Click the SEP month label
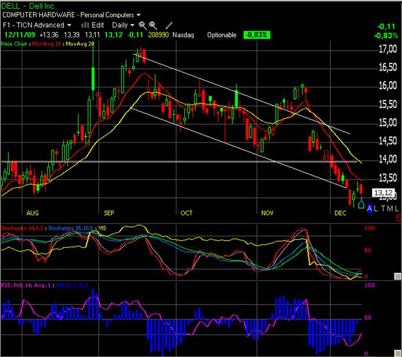Screen dimensions: 402x357 [109, 213]
